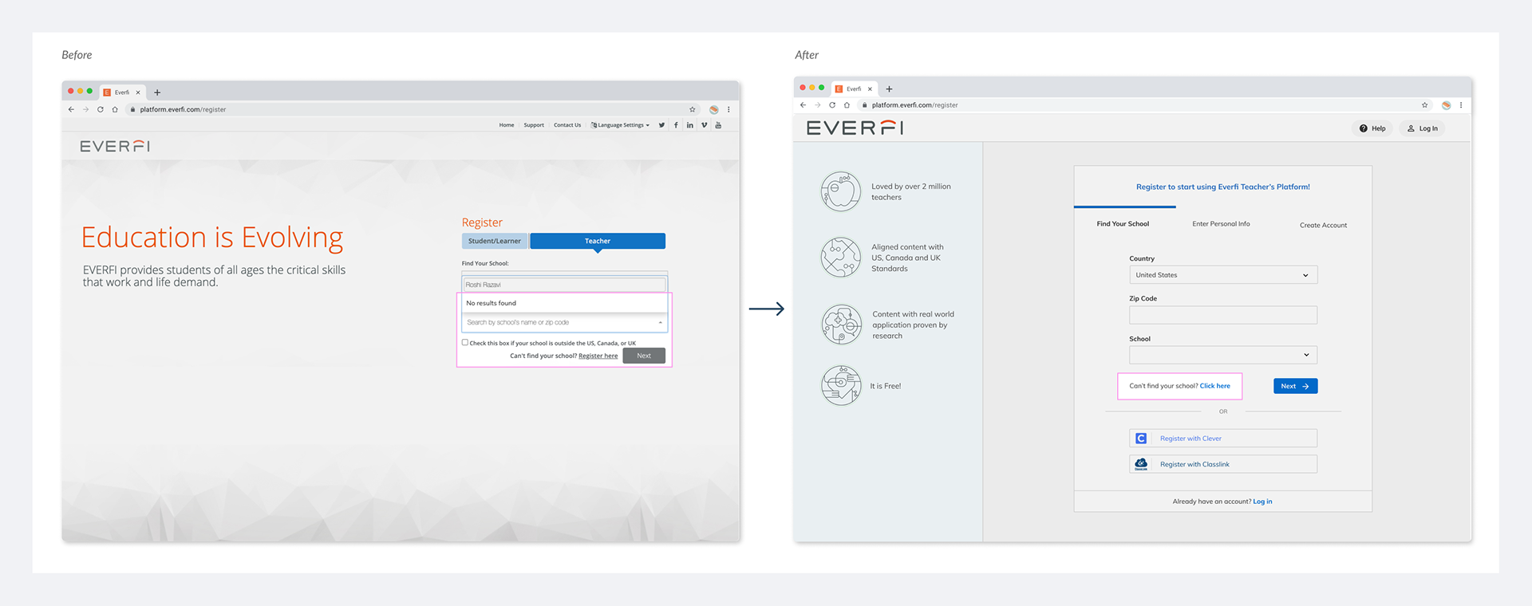Open the profile avatar in the After browser
Screen dimensions: 1532x606
(x=1446, y=105)
